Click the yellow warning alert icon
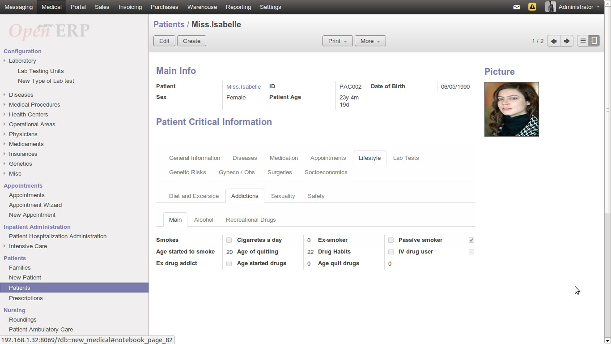The image size is (611, 344). click(x=532, y=7)
